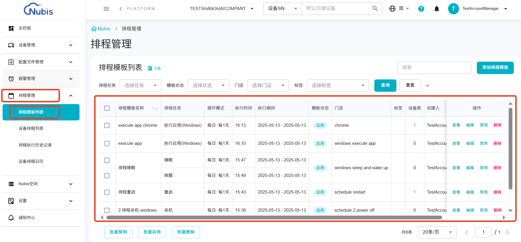Open the notifications bell icon
Viewport: 521px width, 242px height.
click(437, 9)
